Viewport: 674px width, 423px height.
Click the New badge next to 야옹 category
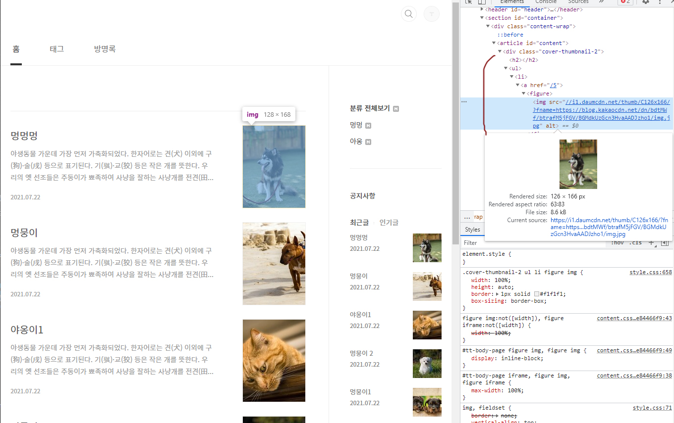(368, 142)
